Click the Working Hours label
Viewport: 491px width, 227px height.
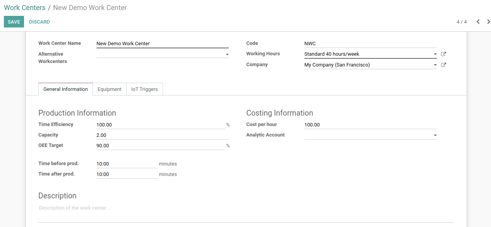(x=263, y=54)
